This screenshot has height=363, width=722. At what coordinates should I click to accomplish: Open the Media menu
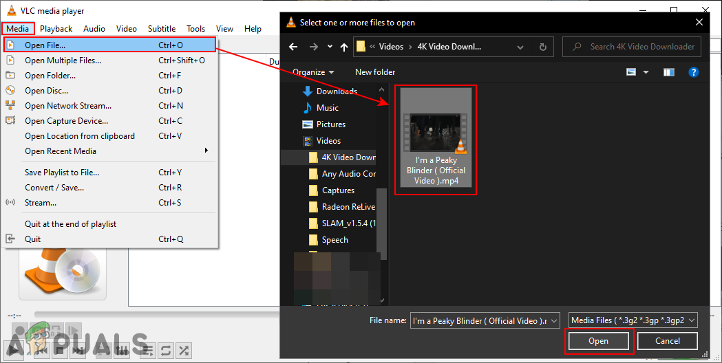click(x=17, y=28)
